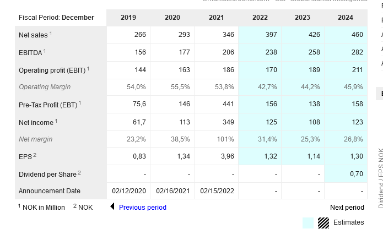The height and width of the screenshot is (234, 383).
Task: Click the EPS row label
Action: pyautogui.click(x=25, y=157)
